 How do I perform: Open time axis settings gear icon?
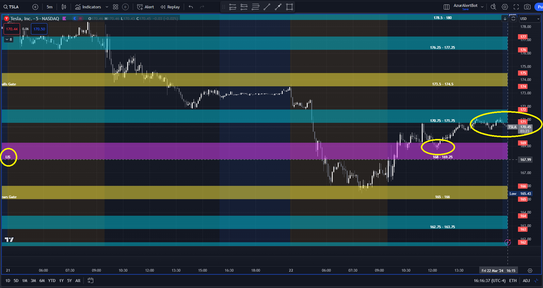[530, 270]
